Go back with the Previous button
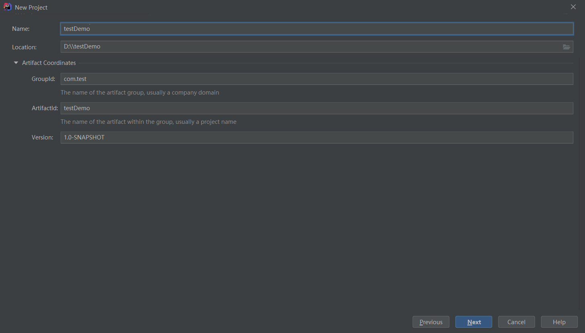Image resolution: width=585 pixels, height=333 pixels. pyautogui.click(x=431, y=322)
